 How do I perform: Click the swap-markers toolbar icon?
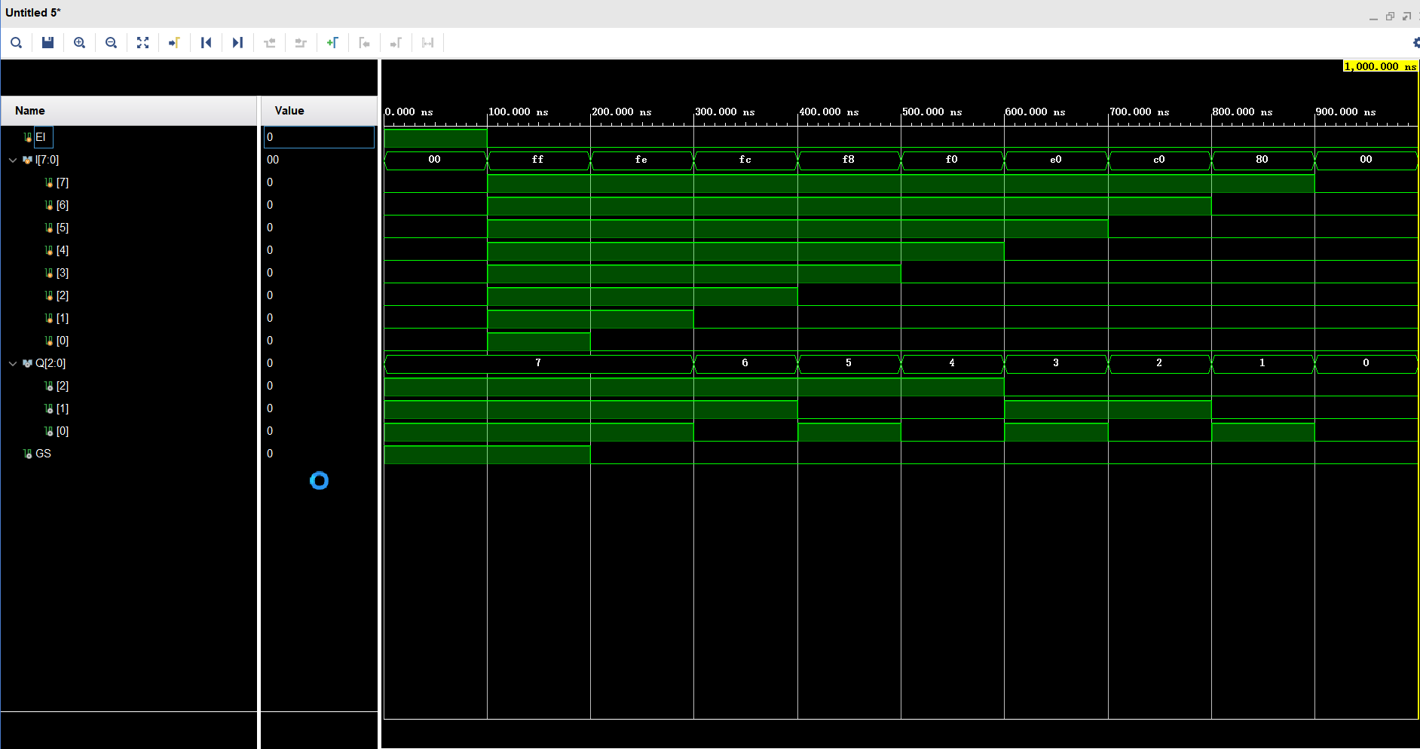point(427,43)
